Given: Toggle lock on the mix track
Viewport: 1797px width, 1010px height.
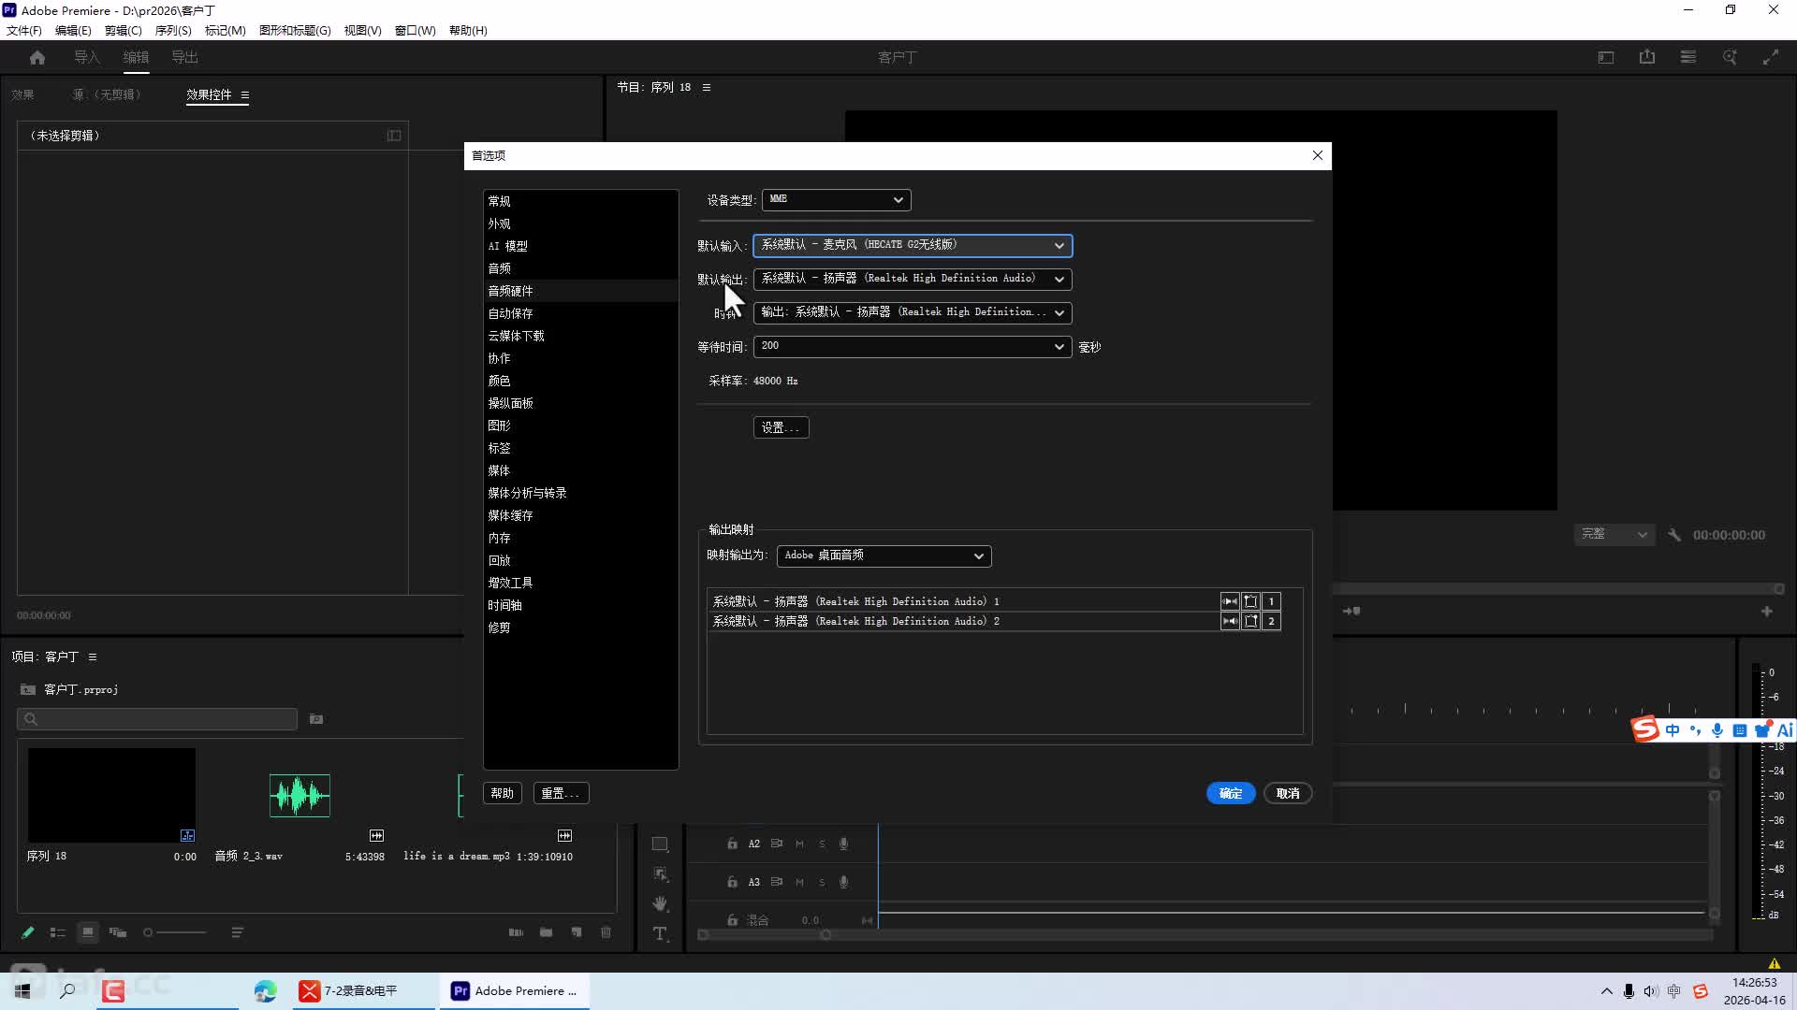Looking at the screenshot, I should (x=733, y=920).
